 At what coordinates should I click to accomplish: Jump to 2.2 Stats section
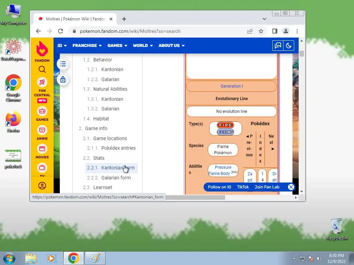tap(94, 158)
